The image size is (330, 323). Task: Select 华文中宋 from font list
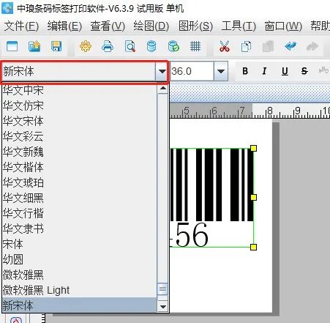(79, 90)
